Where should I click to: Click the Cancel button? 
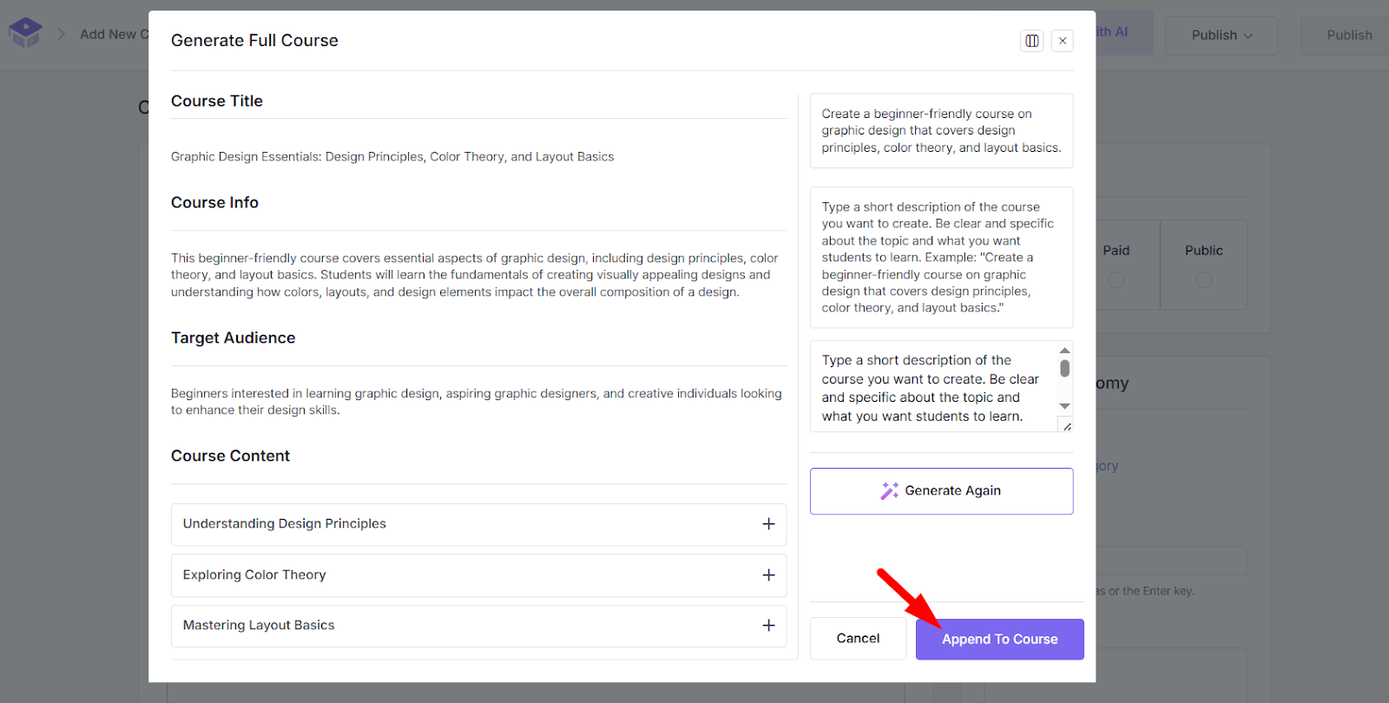(858, 639)
